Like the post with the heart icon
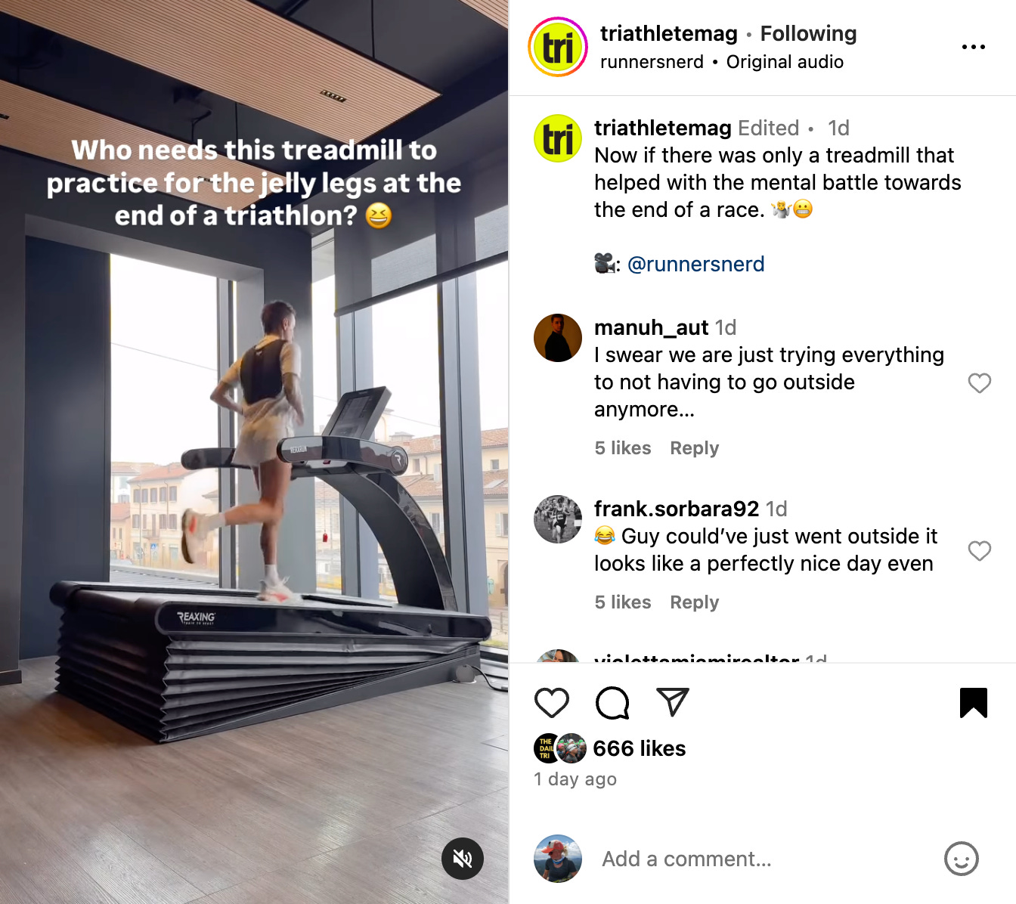1016x904 pixels. [x=552, y=703]
